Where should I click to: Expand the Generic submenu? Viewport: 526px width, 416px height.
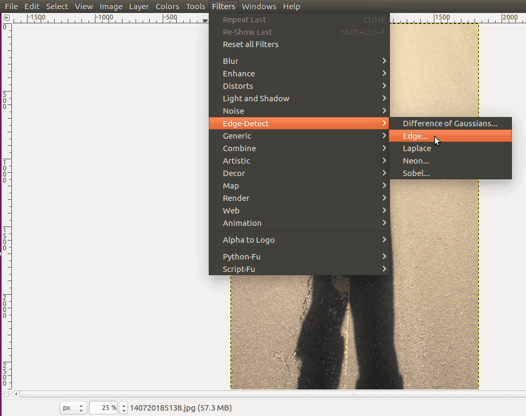coord(299,136)
